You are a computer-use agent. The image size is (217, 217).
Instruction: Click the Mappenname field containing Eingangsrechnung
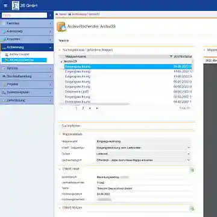143,142
